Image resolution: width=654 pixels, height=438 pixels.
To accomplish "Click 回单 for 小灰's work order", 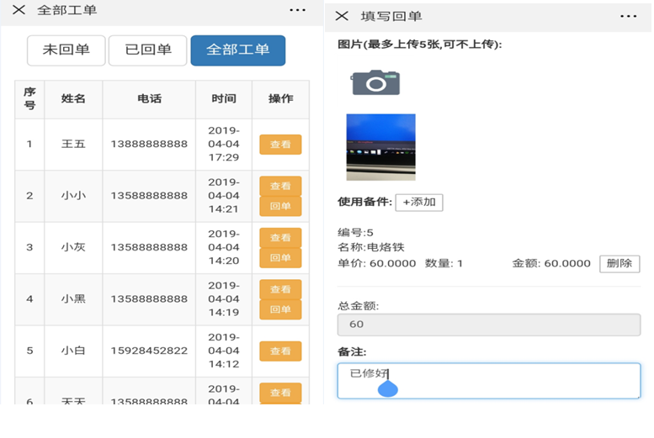I will coord(280,258).
